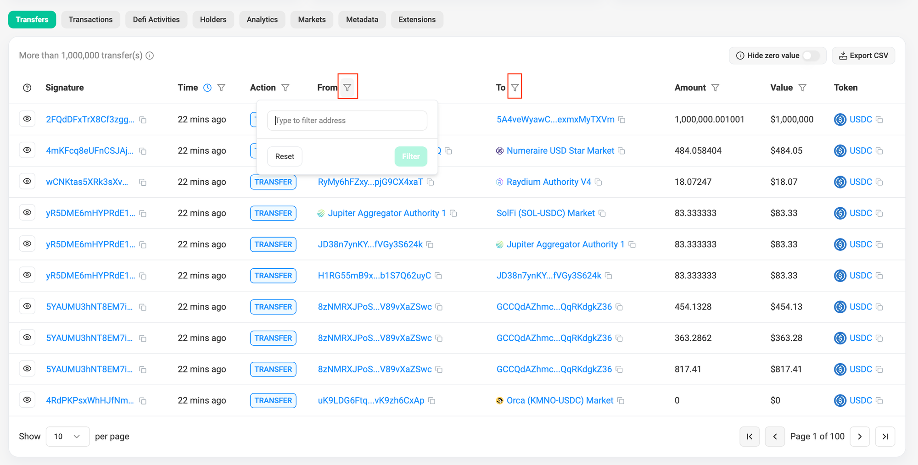
Task: Click the eye icon for the 363.2862 amount row
Action: (x=27, y=337)
